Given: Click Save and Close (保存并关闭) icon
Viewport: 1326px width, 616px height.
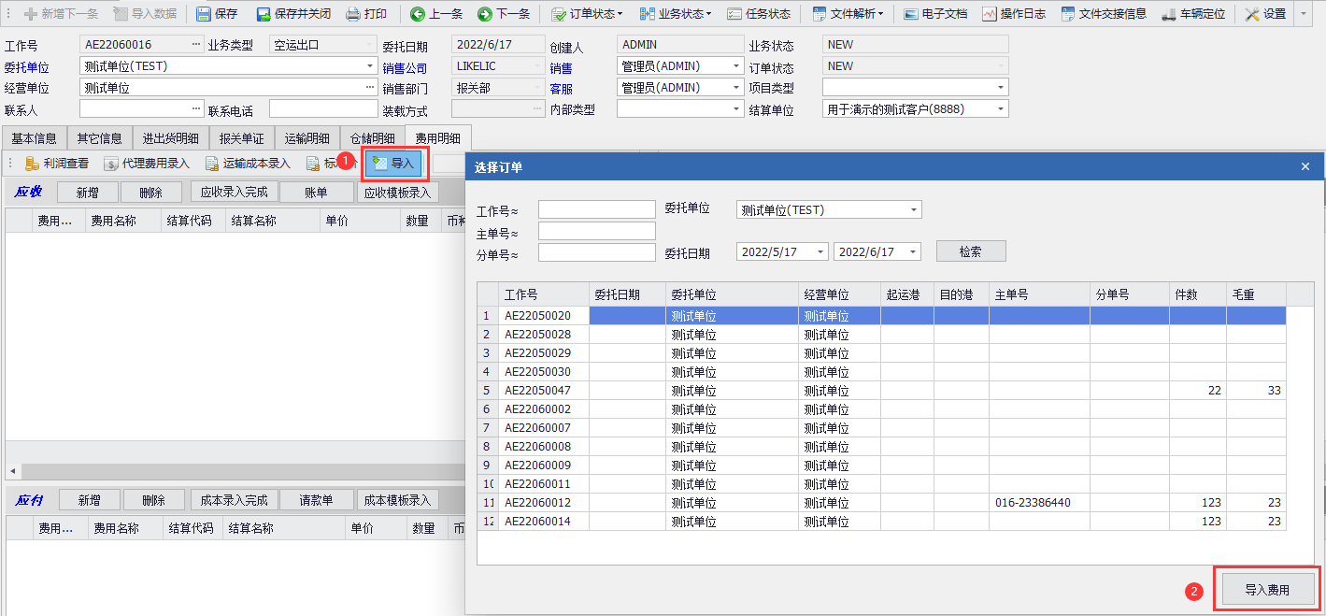Looking at the screenshot, I should pyautogui.click(x=293, y=14).
